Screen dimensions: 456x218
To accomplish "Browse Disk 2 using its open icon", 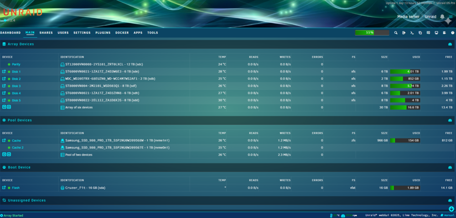I will click(x=4, y=79).
